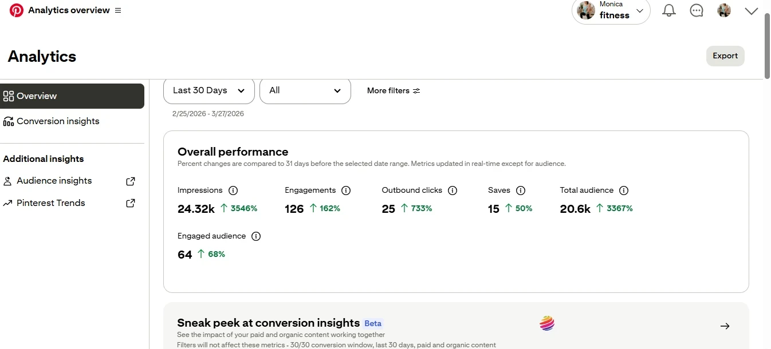Go to Conversion insights in sidebar
Viewport: 771px width, 349px height.
(x=58, y=121)
